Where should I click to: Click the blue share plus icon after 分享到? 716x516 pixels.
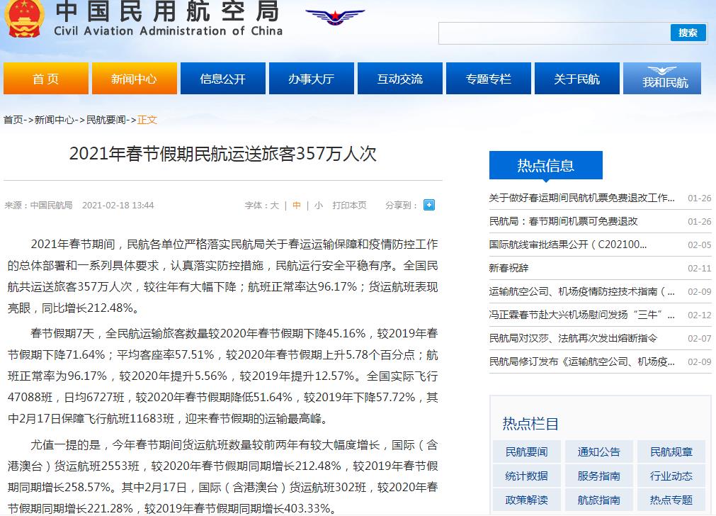click(x=428, y=205)
